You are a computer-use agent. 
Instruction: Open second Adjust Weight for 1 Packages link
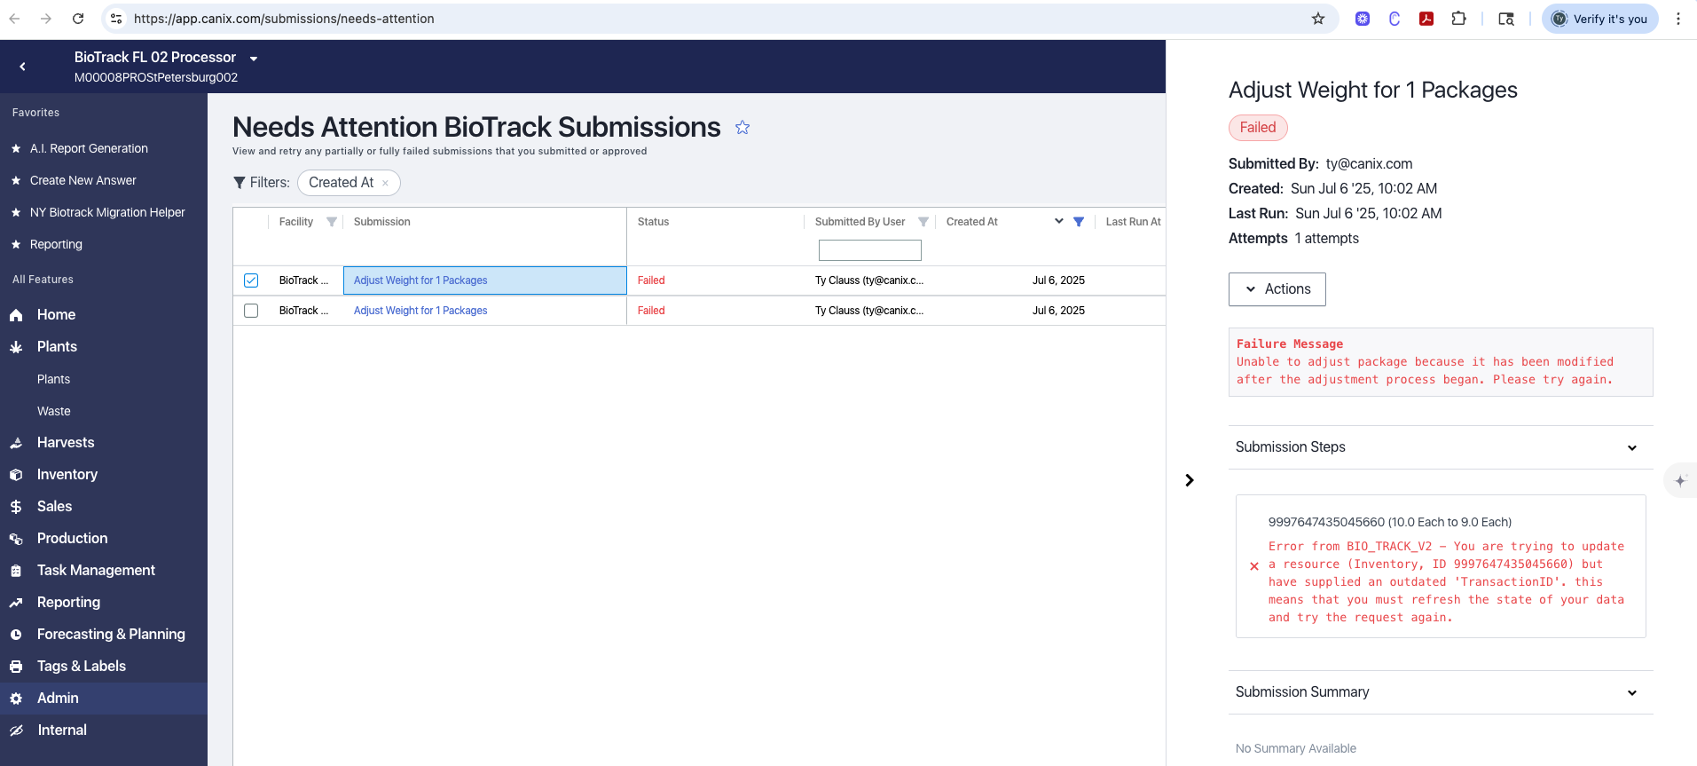[x=420, y=311]
